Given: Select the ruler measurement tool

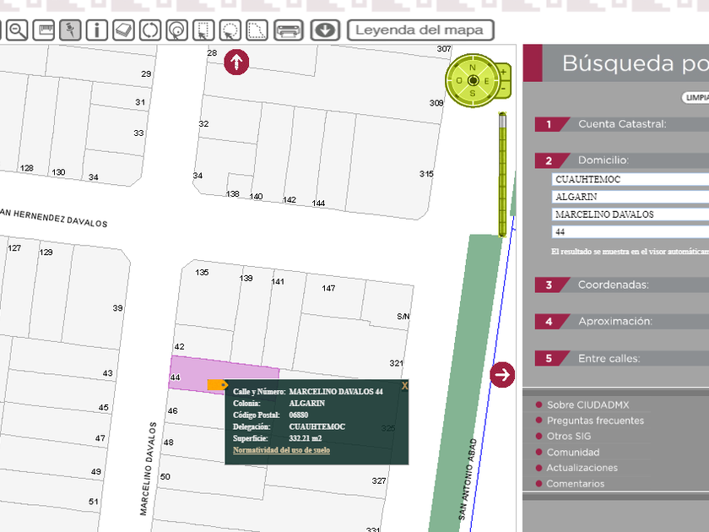Looking at the screenshot, I should pyautogui.click(x=44, y=31).
